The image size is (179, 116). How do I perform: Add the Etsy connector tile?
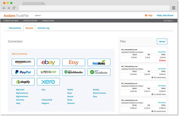(74, 62)
